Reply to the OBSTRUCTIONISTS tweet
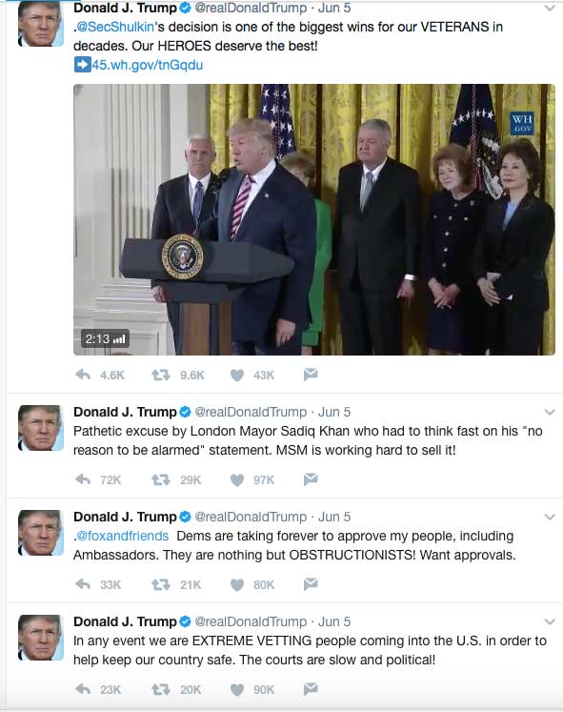 tap(83, 584)
